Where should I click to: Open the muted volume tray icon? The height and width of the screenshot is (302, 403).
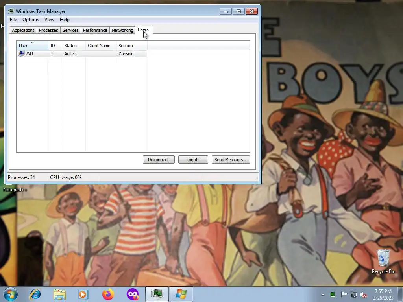tap(363, 295)
